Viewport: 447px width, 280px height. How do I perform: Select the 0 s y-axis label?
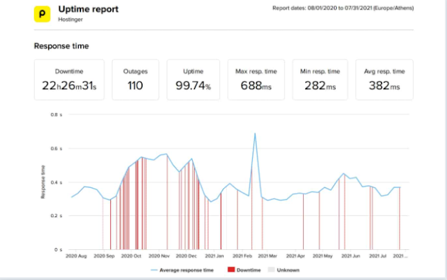58,249
